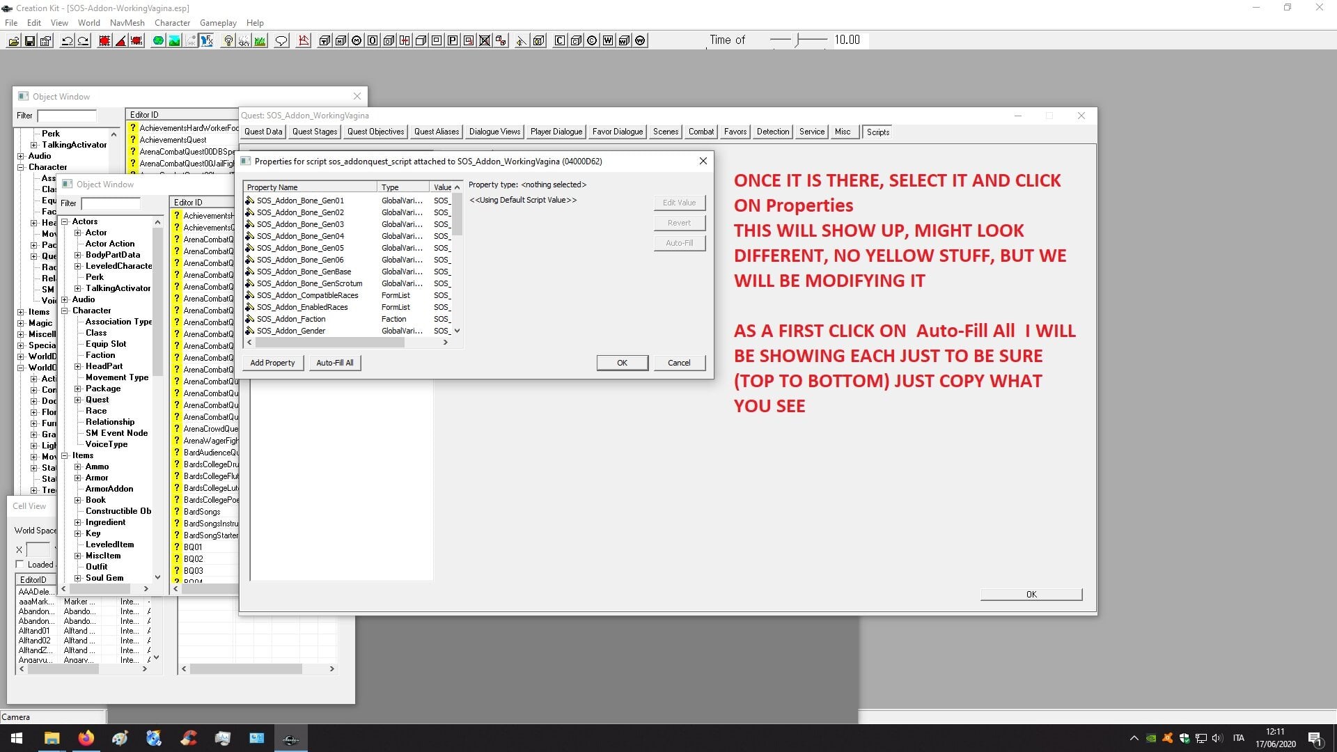Open the Gameplay menu
Image resolution: width=1337 pixels, height=752 pixels.
coord(218,22)
